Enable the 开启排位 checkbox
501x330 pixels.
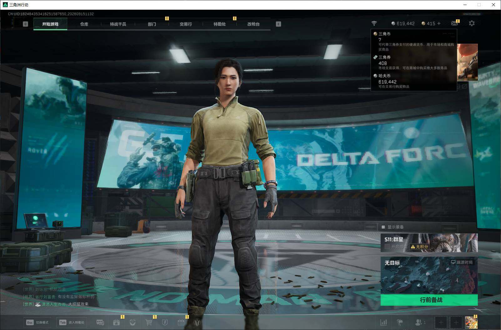click(x=387, y=247)
